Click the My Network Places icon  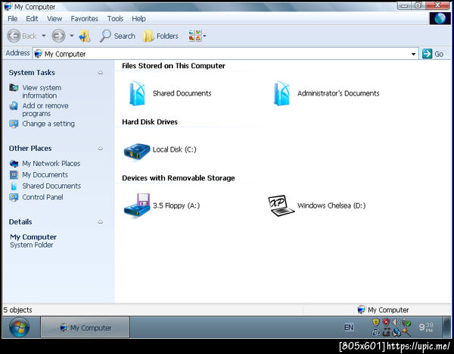point(14,164)
